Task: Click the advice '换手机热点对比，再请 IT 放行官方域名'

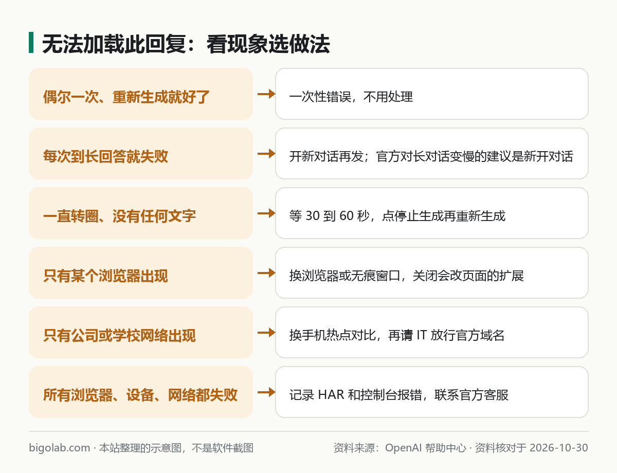Action: [x=432, y=332]
